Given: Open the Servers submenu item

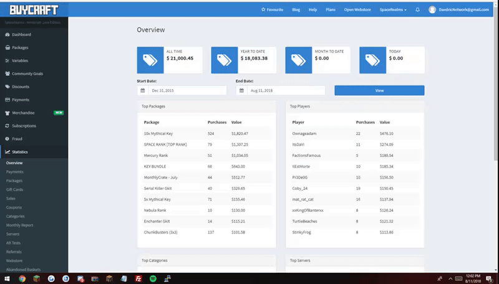Looking at the screenshot, I should pos(12,234).
